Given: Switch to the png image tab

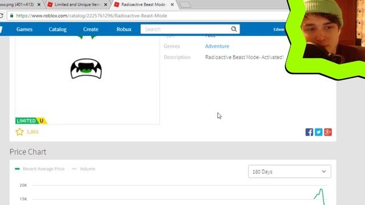Looking at the screenshot, I should click(20, 5).
